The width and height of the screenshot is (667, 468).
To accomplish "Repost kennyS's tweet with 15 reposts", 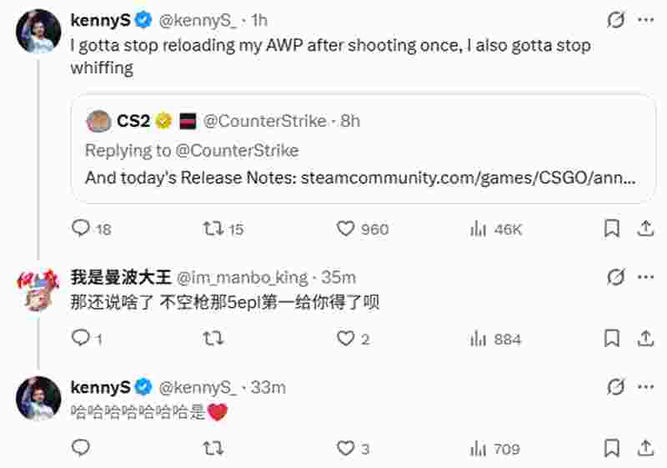I will click(x=214, y=228).
